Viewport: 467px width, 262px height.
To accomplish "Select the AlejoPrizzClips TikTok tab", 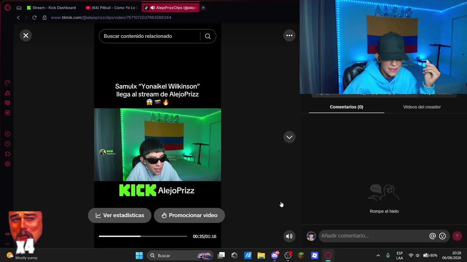I will click(170, 8).
